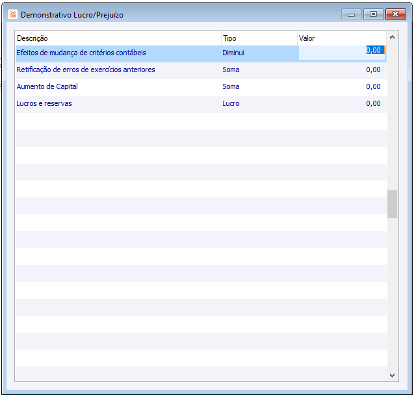Click the Descrição column header
This screenshot has width=414, height=395.
[118, 38]
